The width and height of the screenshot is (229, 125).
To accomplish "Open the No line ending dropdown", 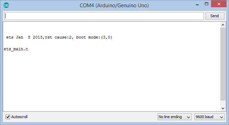I will [174, 117].
